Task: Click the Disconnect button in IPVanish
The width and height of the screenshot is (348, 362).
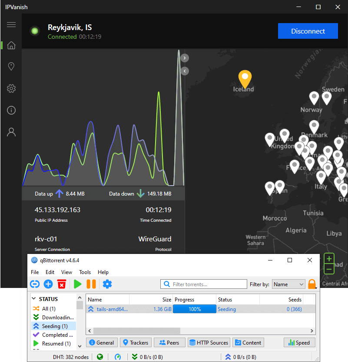Action: pos(308,31)
